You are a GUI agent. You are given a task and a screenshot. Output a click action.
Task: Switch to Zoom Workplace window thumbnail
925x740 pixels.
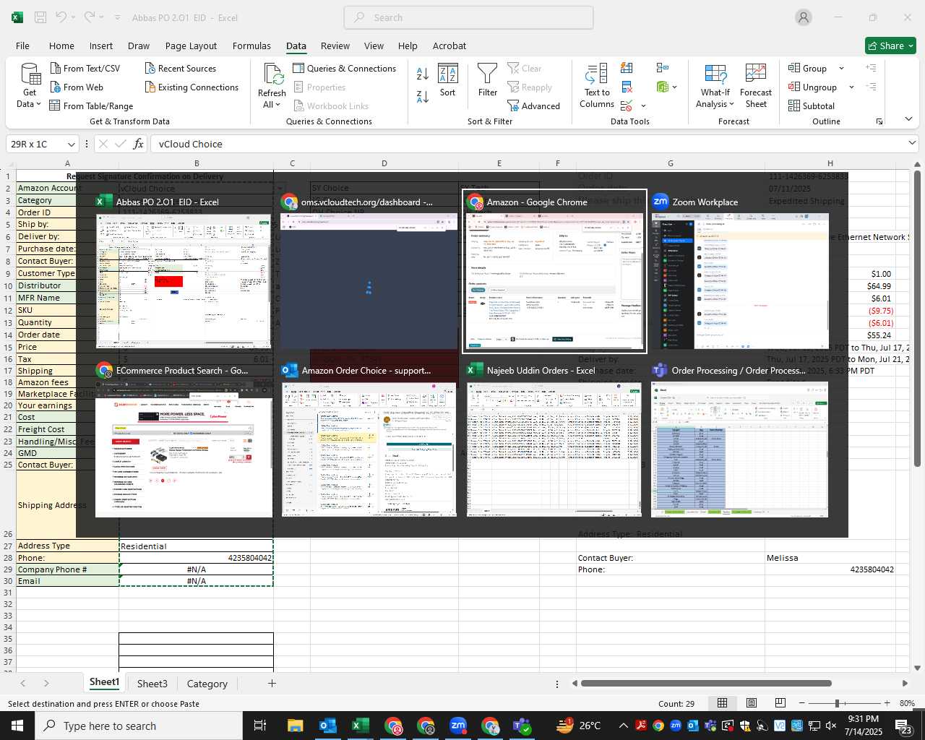[x=740, y=280]
